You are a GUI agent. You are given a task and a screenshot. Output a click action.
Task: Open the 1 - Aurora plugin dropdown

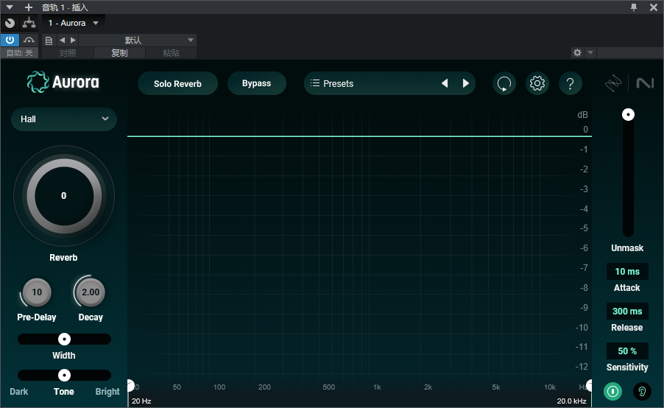pyautogui.click(x=74, y=23)
